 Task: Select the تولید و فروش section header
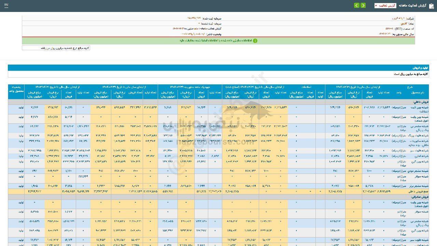[218, 68]
